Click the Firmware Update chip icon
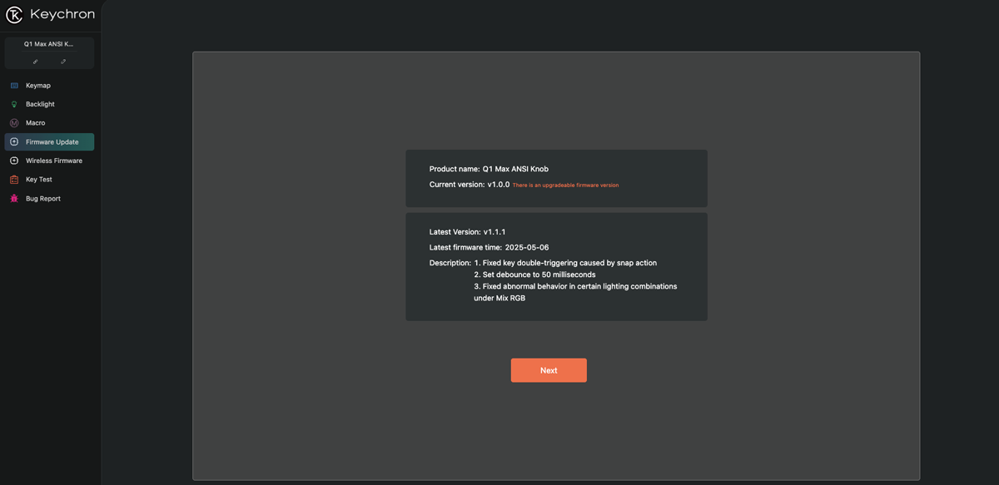Screen dimensions: 999x485 click(x=14, y=142)
